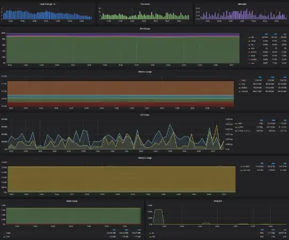Sort CPU Usage legend by max column
Image resolution: width=289 pixels, height=240 pixels.
(275, 34)
